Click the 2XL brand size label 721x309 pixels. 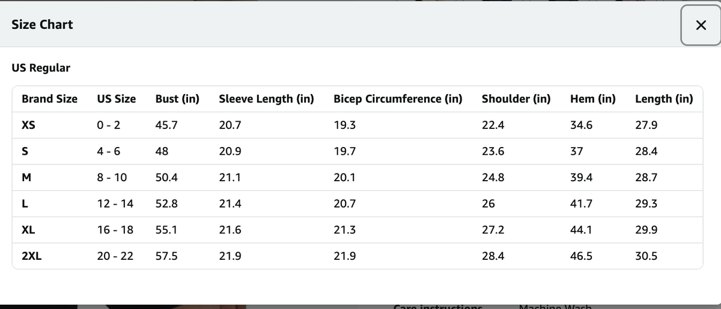click(31, 256)
